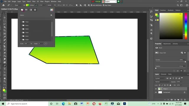This screenshot has width=189, height=106.
Task: Click the Home icon in options bar
Action: (4, 5)
